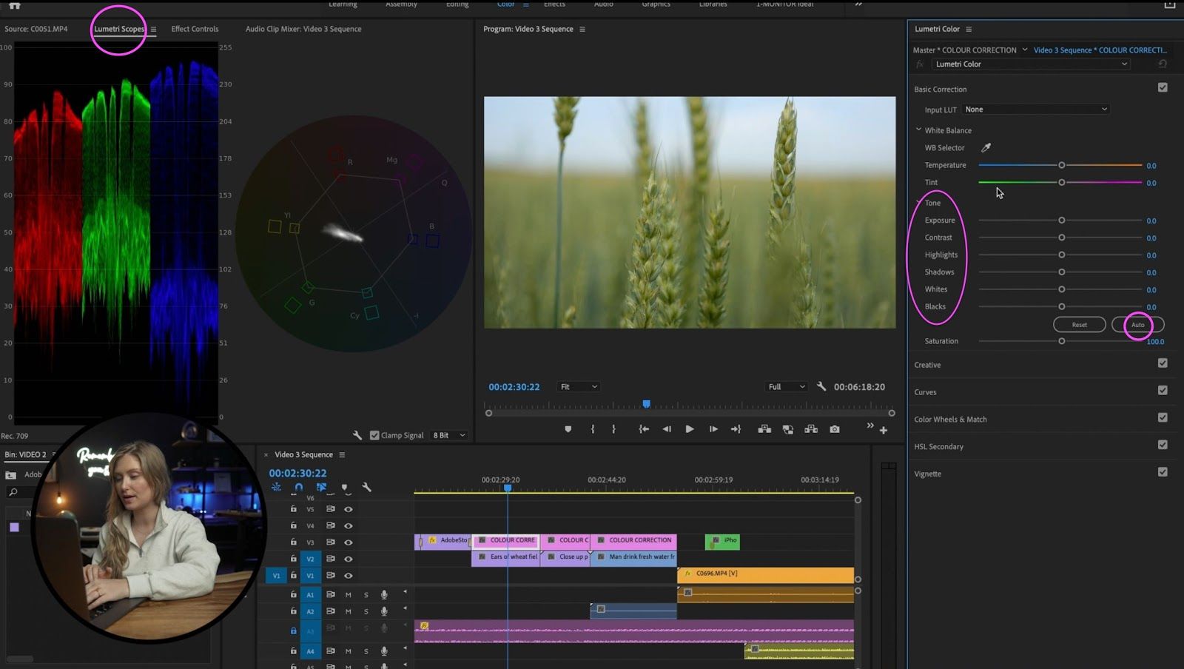Click the Reset tone button

point(1079,325)
